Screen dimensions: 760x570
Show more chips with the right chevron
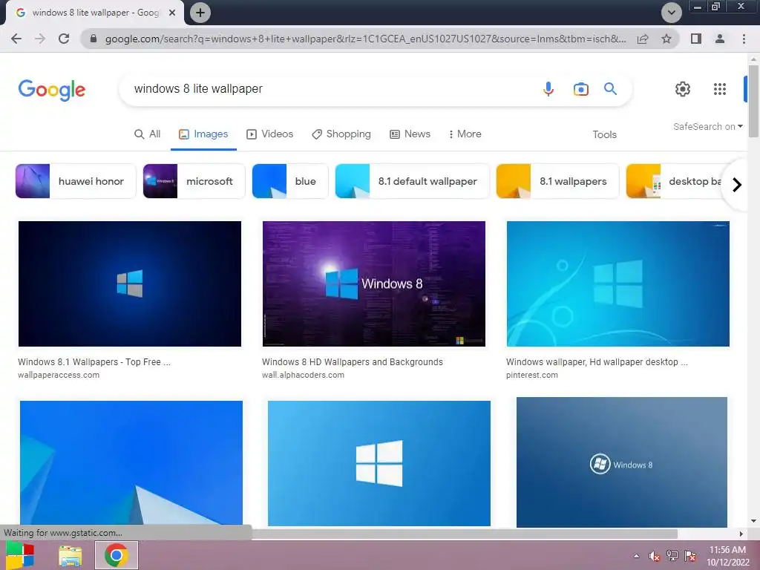737,185
